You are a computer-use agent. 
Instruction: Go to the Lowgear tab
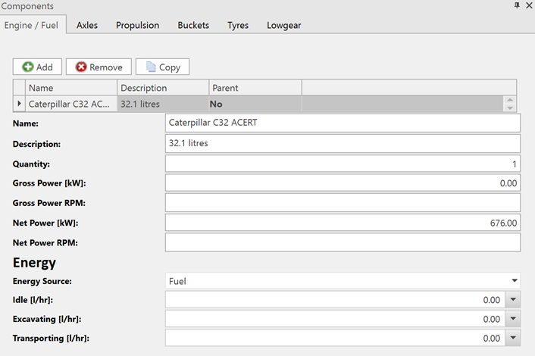pos(284,25)
